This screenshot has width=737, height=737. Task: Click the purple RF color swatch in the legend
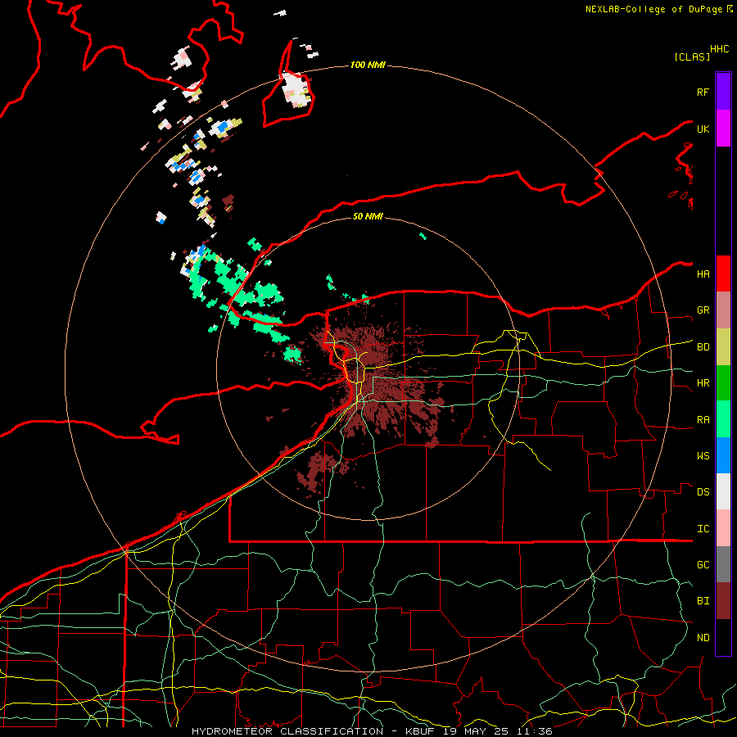723,92
